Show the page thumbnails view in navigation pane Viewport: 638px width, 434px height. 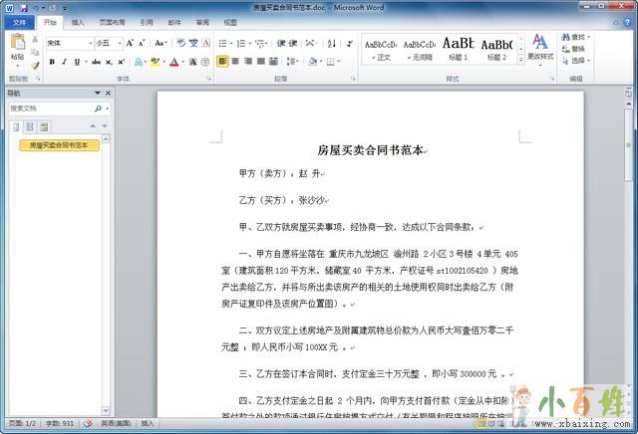(30, 126)
